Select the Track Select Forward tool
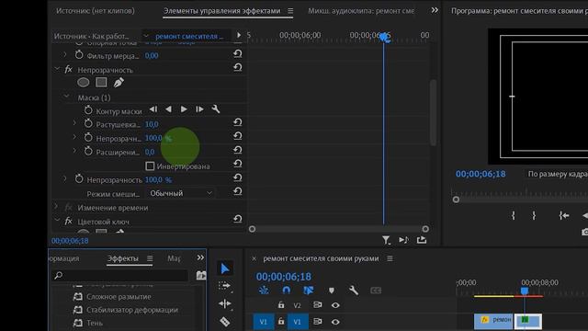 [224, 286]
